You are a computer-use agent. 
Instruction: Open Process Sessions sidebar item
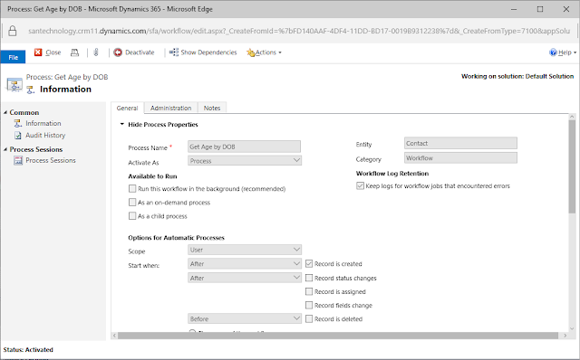point(51,160)
